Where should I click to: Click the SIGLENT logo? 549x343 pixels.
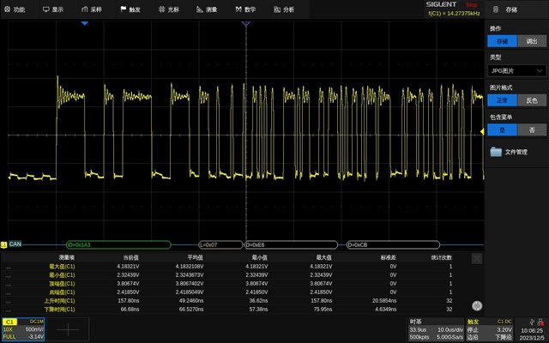tap(441, 4)
